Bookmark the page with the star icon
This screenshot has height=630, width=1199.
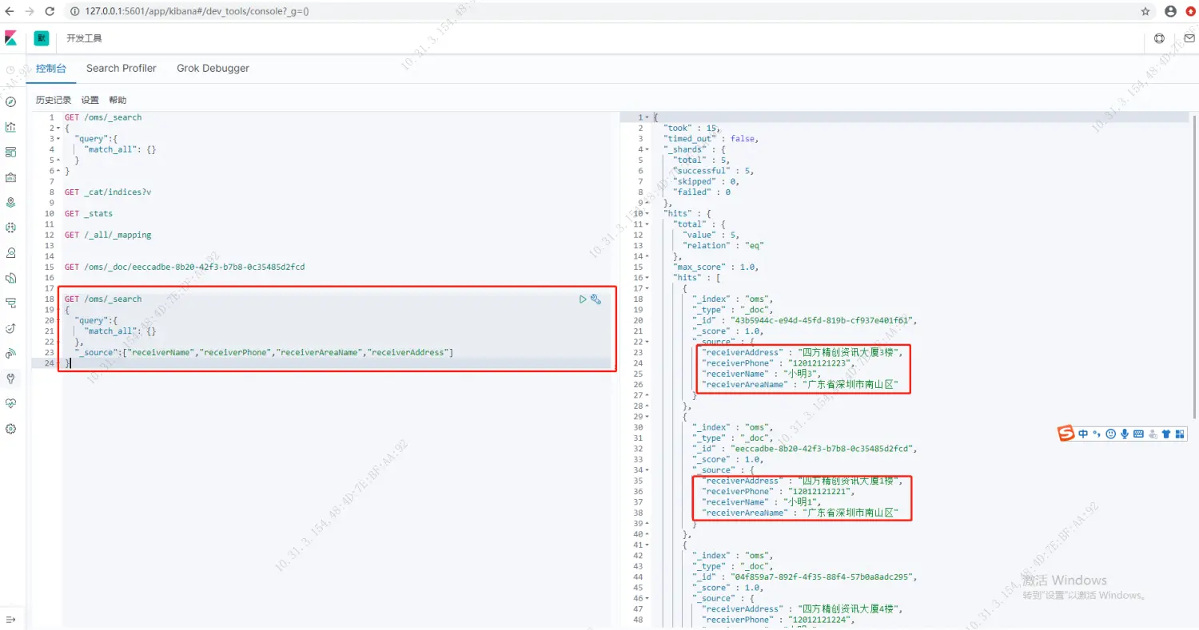pyautogui.click(x=1145, y=11)
